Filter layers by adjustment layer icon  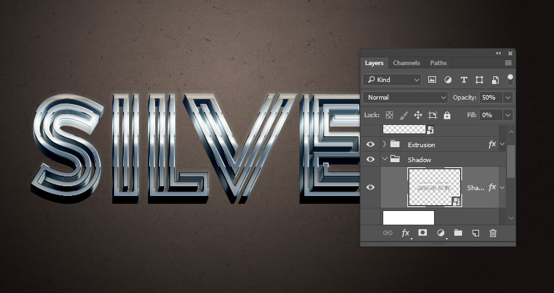pyautogui.click(x=448, y=80)
